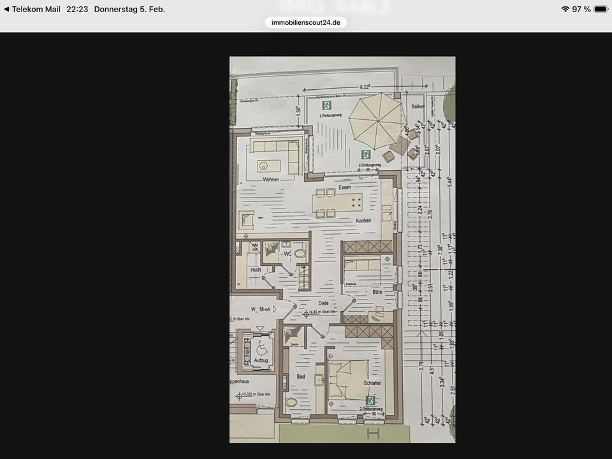Click the kitchen island with cooktop
Viewport: 612px width, 459px height.
(x=338, y=204)
